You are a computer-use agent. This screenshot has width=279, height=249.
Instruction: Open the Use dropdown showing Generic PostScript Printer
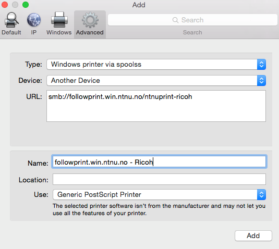pyautogui.click(x=159, y=195)
